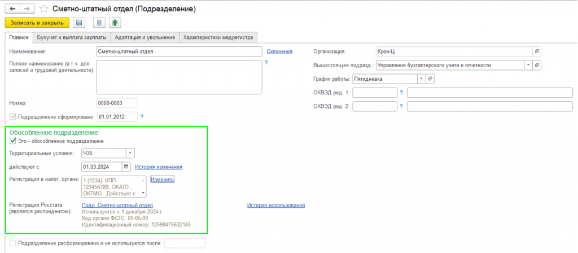The height and width of the screenshot is (253, 578).
Task: Edit formation date 01.01.2012
Action: [117, 117]
